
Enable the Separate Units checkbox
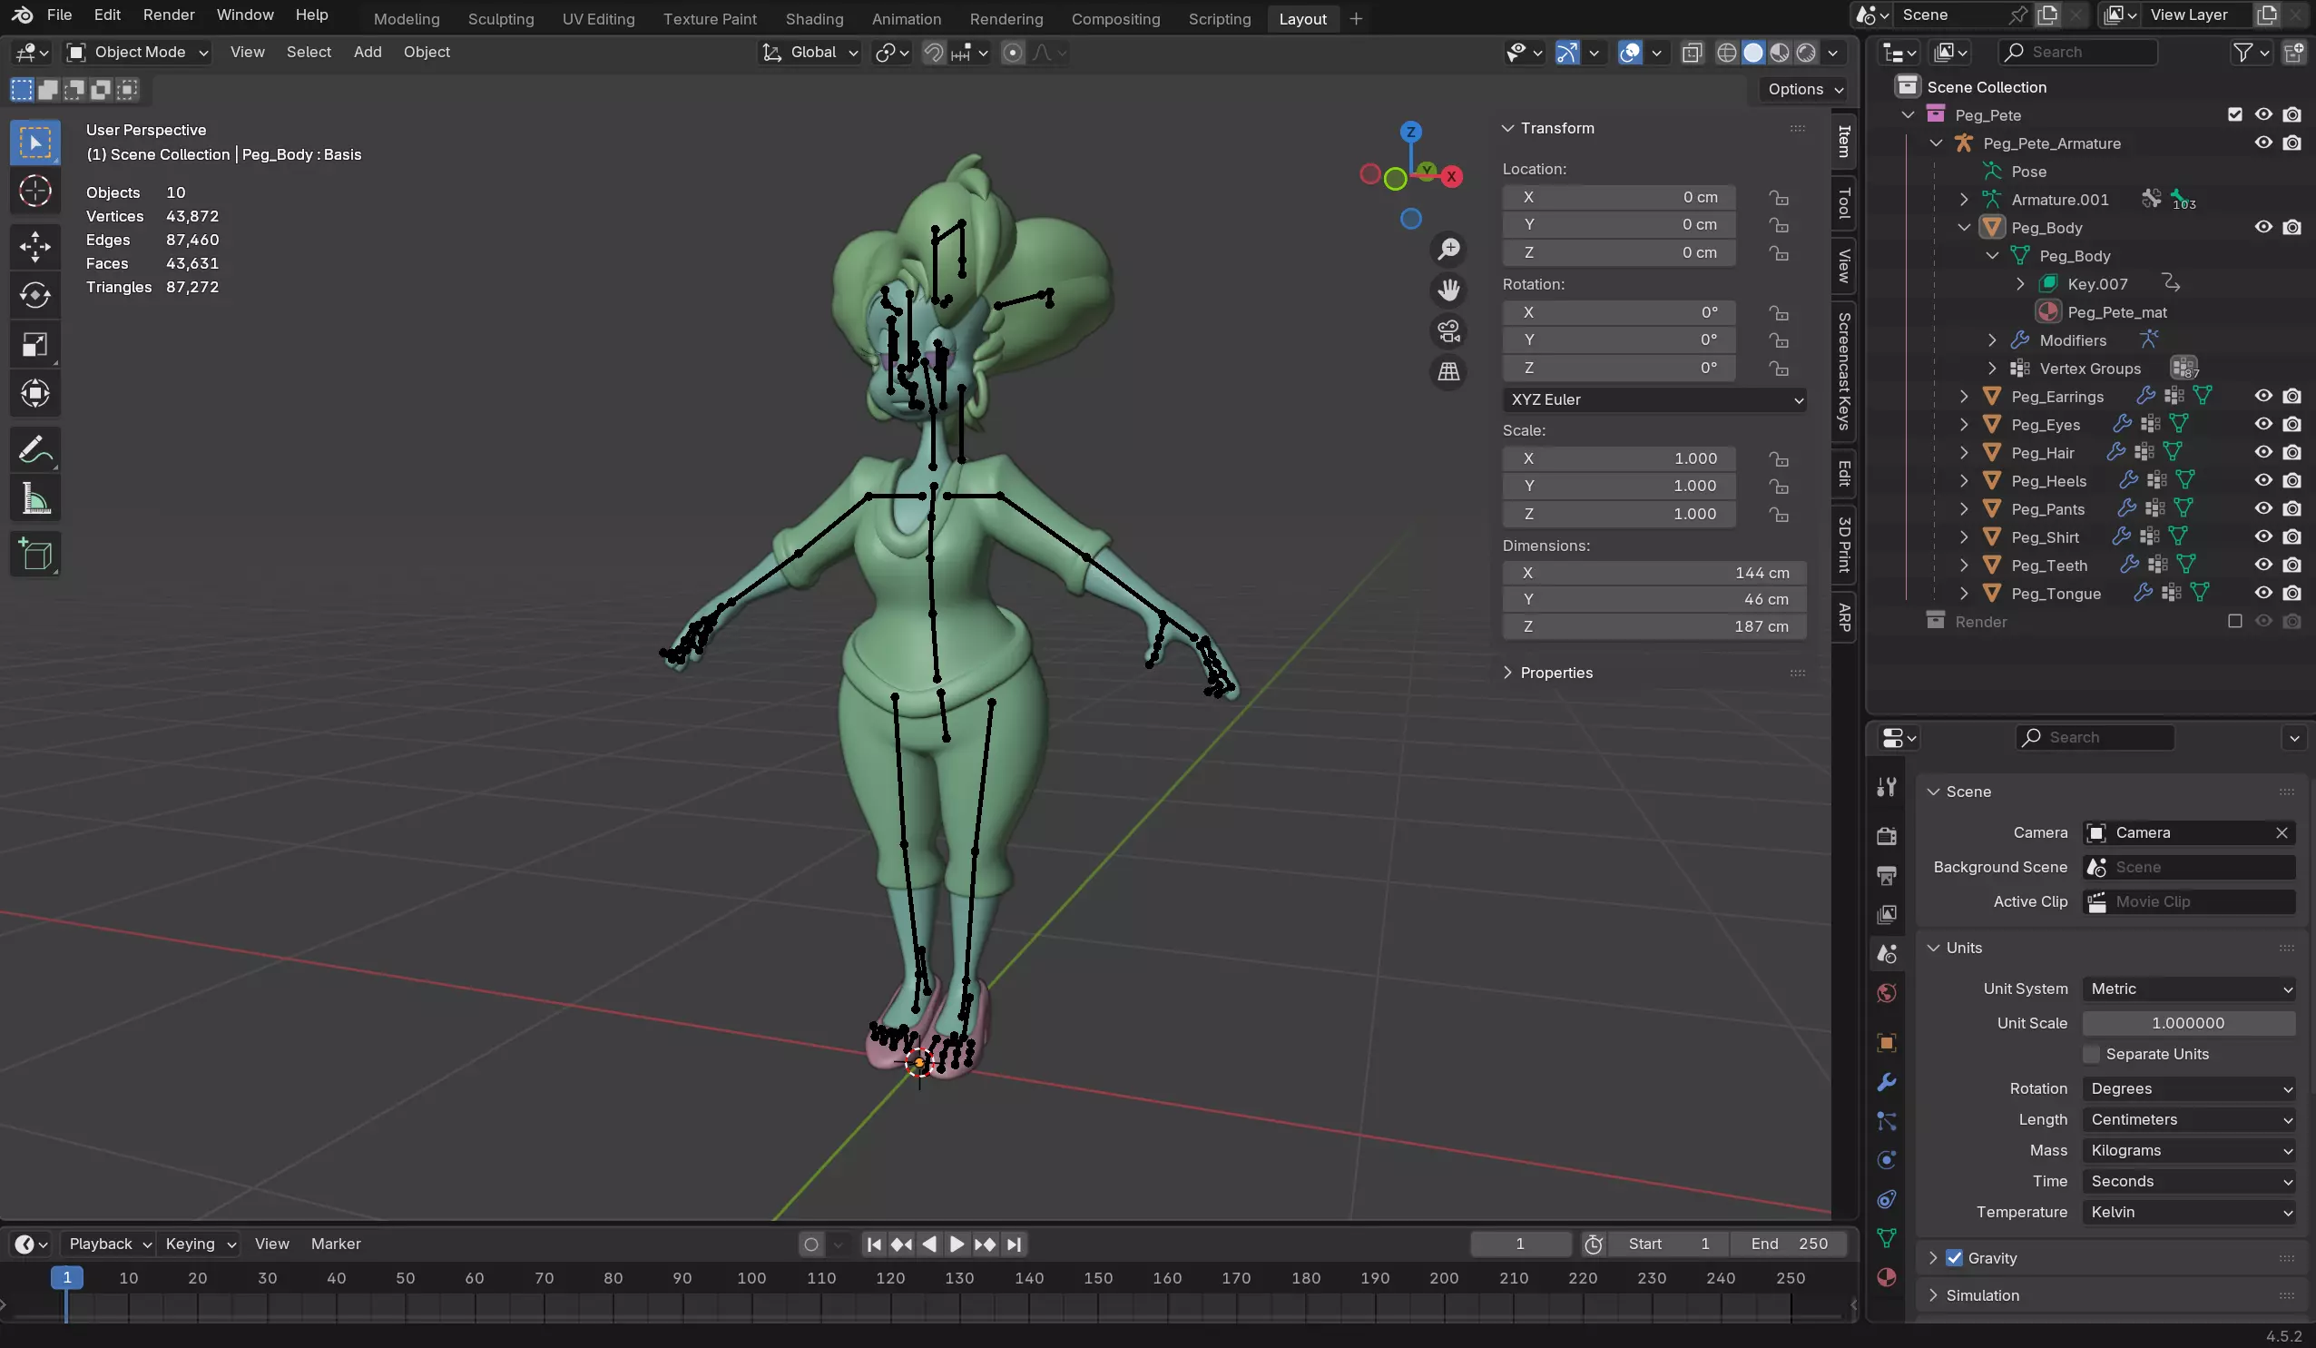click(x=2092, y=1054)
